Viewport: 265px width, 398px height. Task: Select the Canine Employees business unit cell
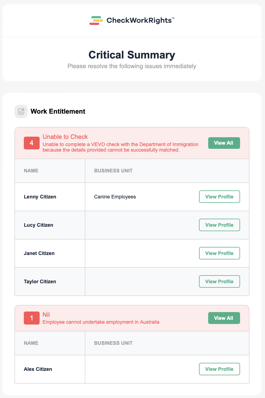(x=115, y=197)
